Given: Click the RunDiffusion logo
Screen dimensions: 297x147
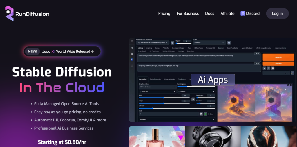Looking at the screenshot, I should 27,14.
